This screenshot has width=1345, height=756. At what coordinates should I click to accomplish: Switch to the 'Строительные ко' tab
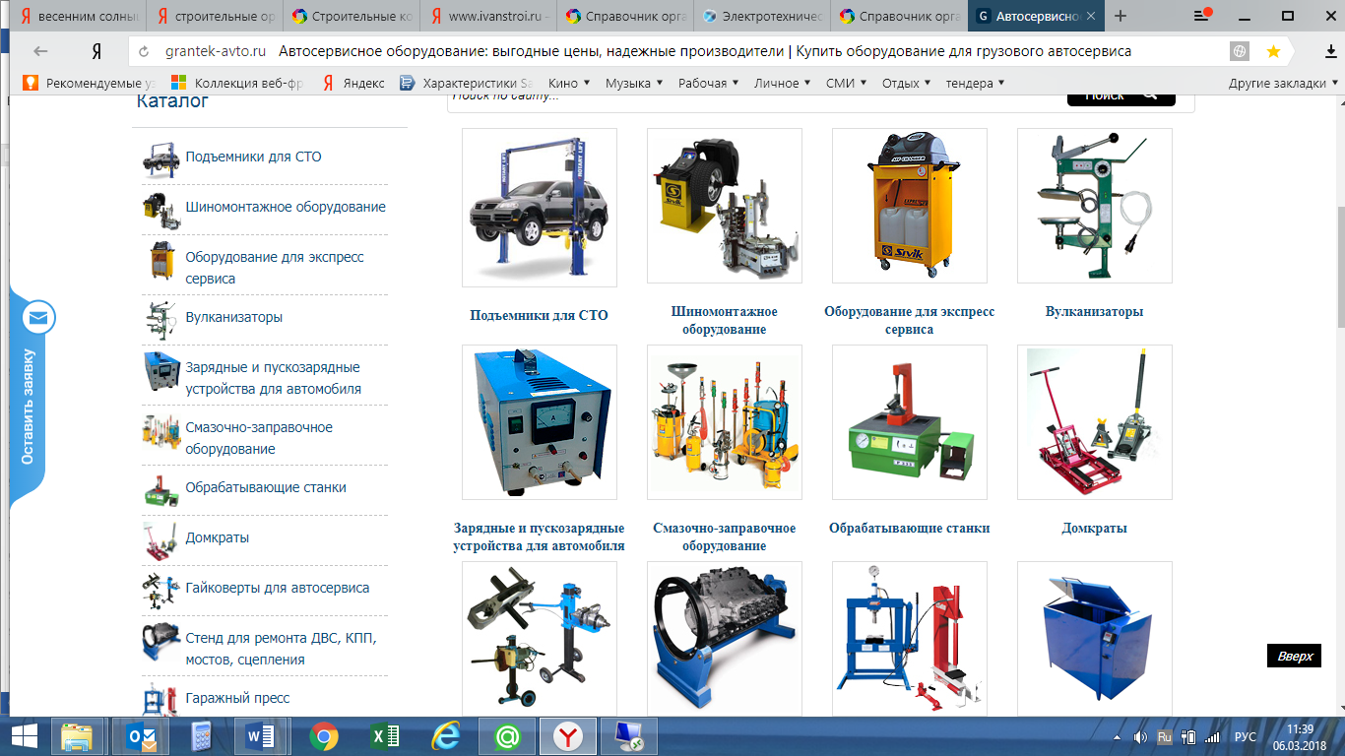352,16
